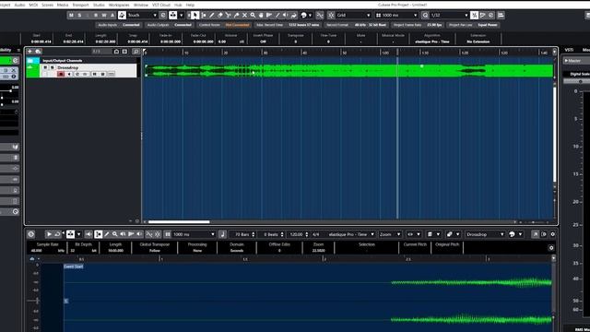Click the green Drossdrop audio event
The image size is (590, 332).
click(348, 71)
